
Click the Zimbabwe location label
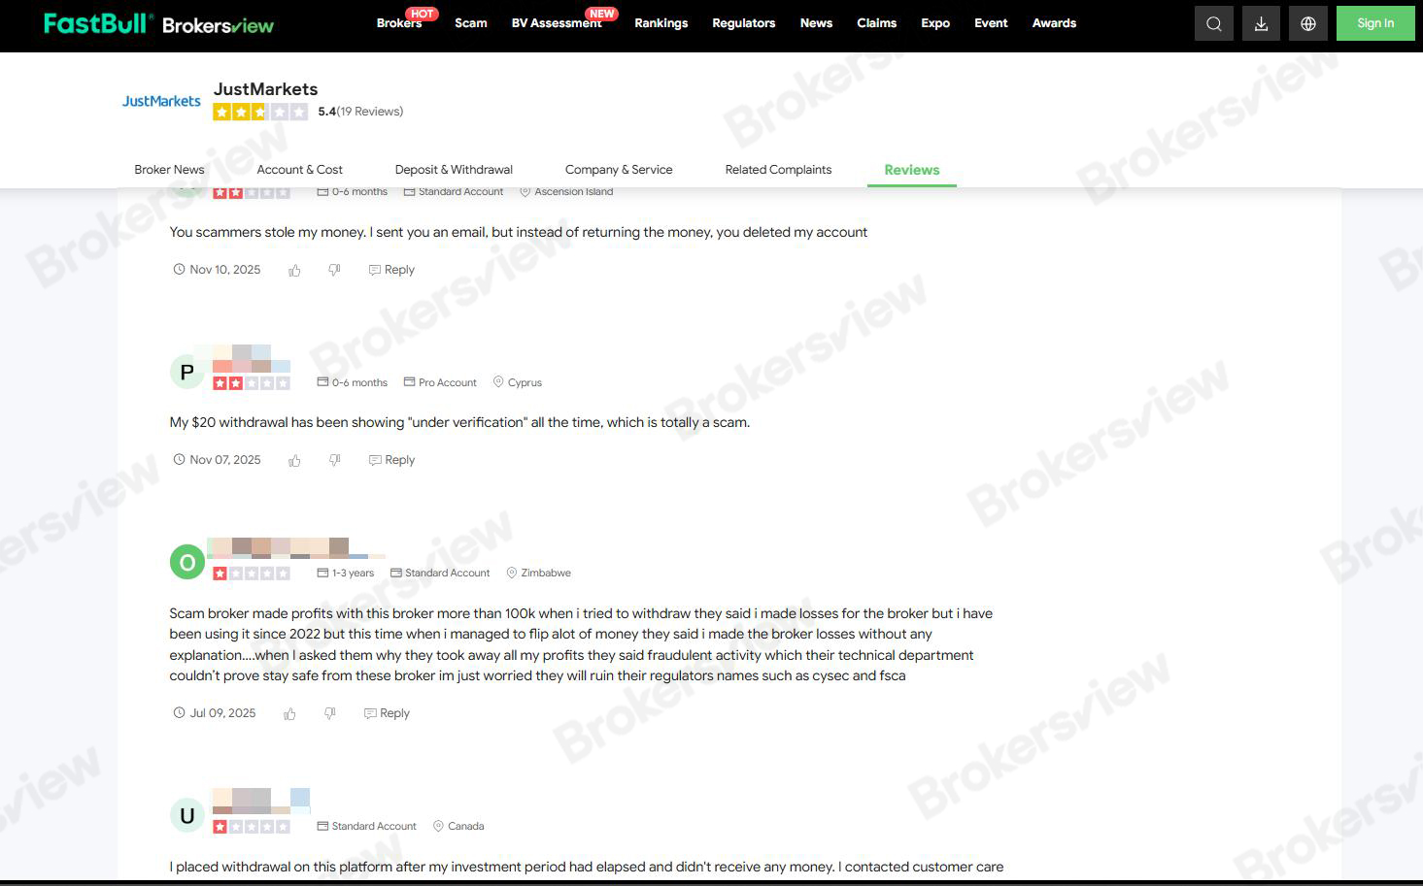[538, 574]
